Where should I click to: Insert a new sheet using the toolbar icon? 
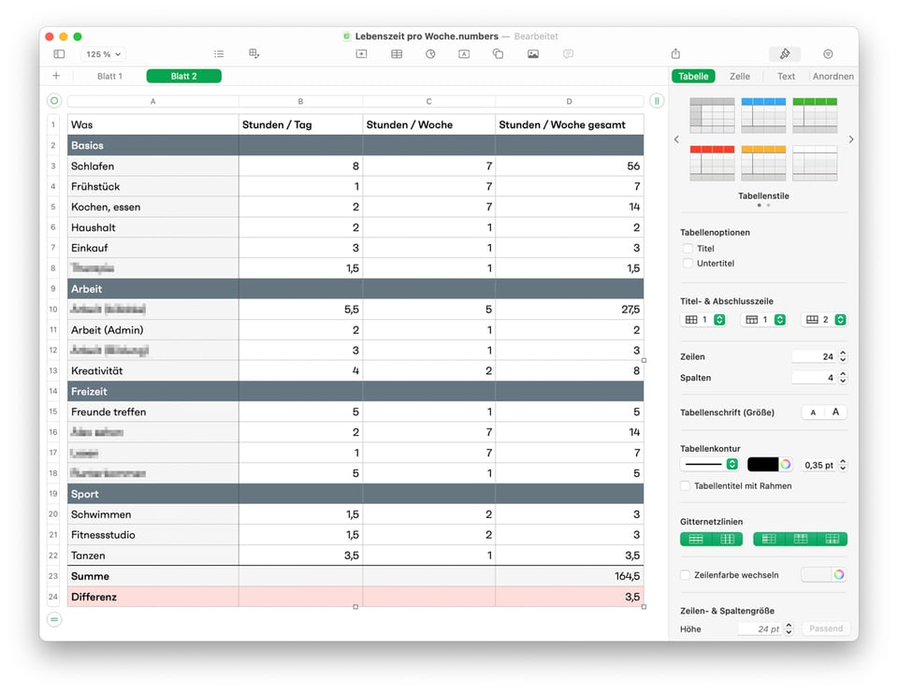click(x=361, y=54)
